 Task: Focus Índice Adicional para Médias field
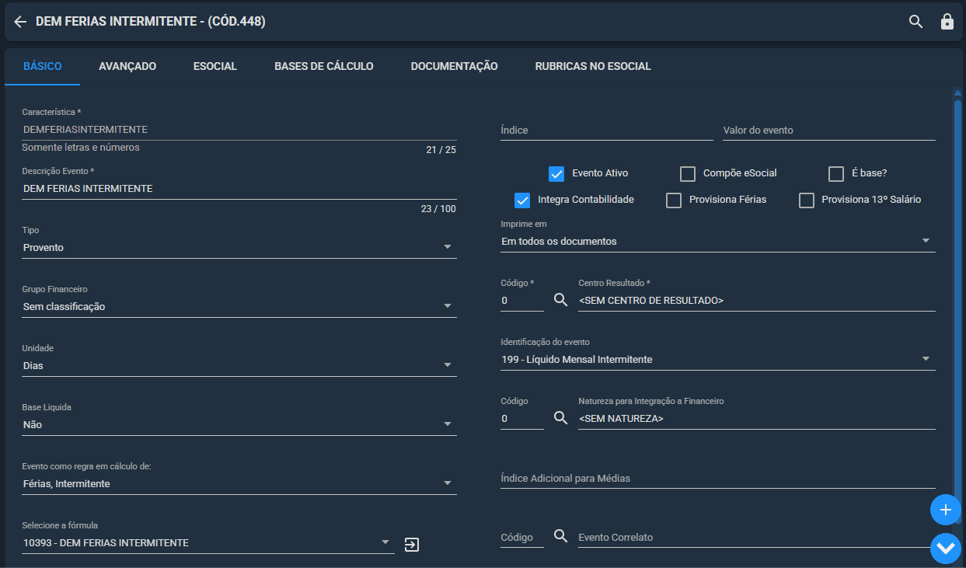717,478
